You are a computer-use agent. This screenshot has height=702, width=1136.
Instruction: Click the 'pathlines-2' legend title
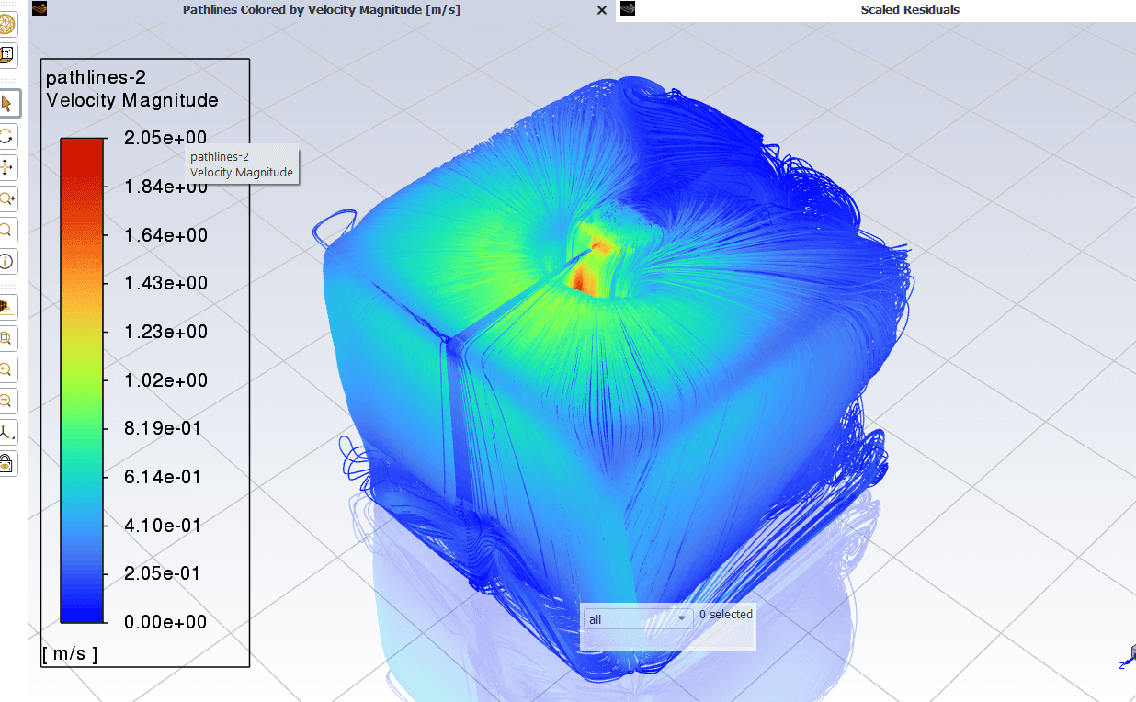pyautogui.click(x=97, y=78)
